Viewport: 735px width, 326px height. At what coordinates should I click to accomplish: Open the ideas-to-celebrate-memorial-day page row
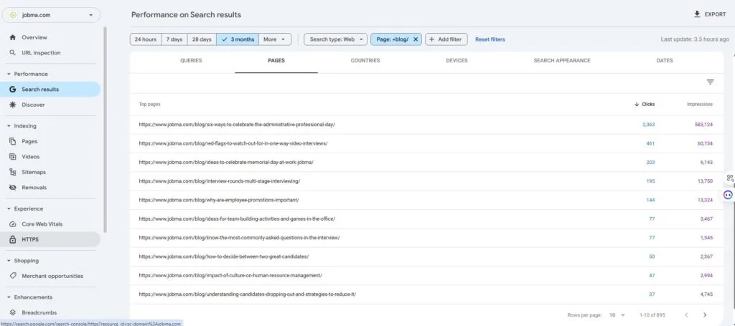426,163
